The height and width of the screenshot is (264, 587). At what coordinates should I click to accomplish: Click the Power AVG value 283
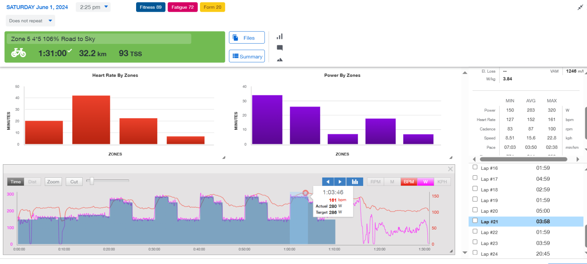click(531, 110)
